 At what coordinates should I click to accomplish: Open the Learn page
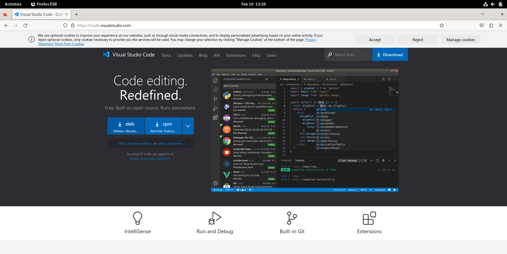point(271,55)
